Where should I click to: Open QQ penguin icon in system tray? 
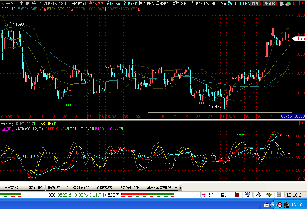tap(280, 205)
